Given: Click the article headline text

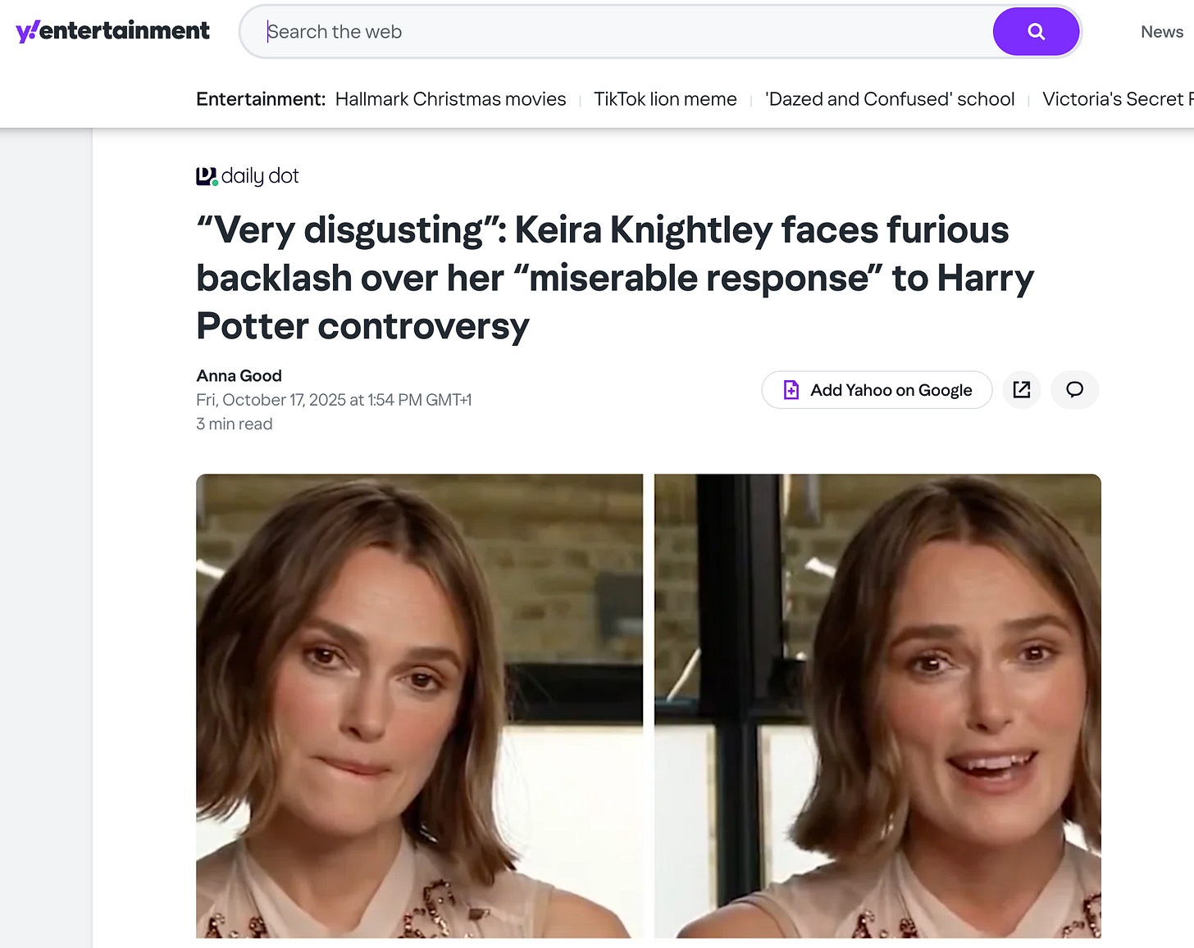Looking at the screenshot, I should click(x=615, y=278).
